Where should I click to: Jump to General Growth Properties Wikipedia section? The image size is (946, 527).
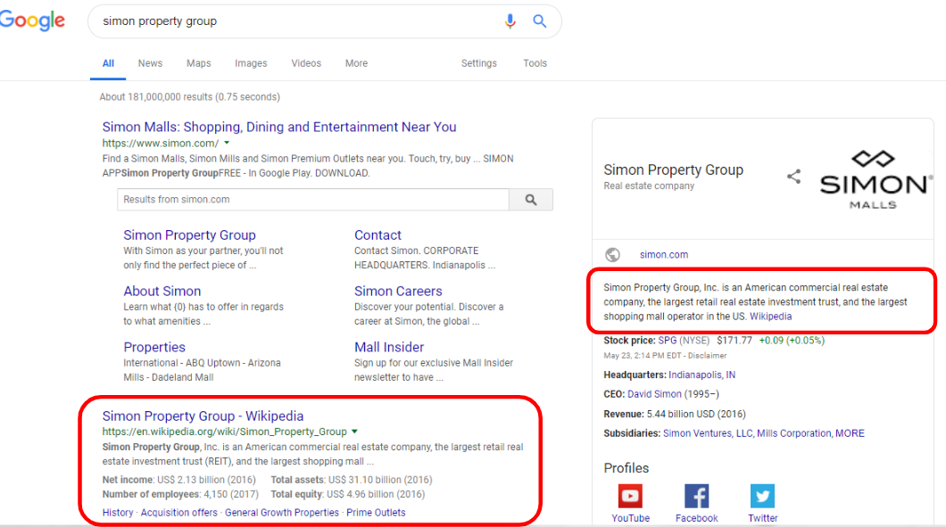click(x=282, y=513)
